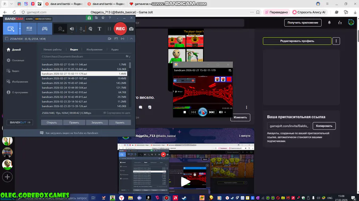Image resolution: width=359 pixels, height=201 pixels.
Task: Open Game Jolt notifications bell icon
Action: point(329,22)
